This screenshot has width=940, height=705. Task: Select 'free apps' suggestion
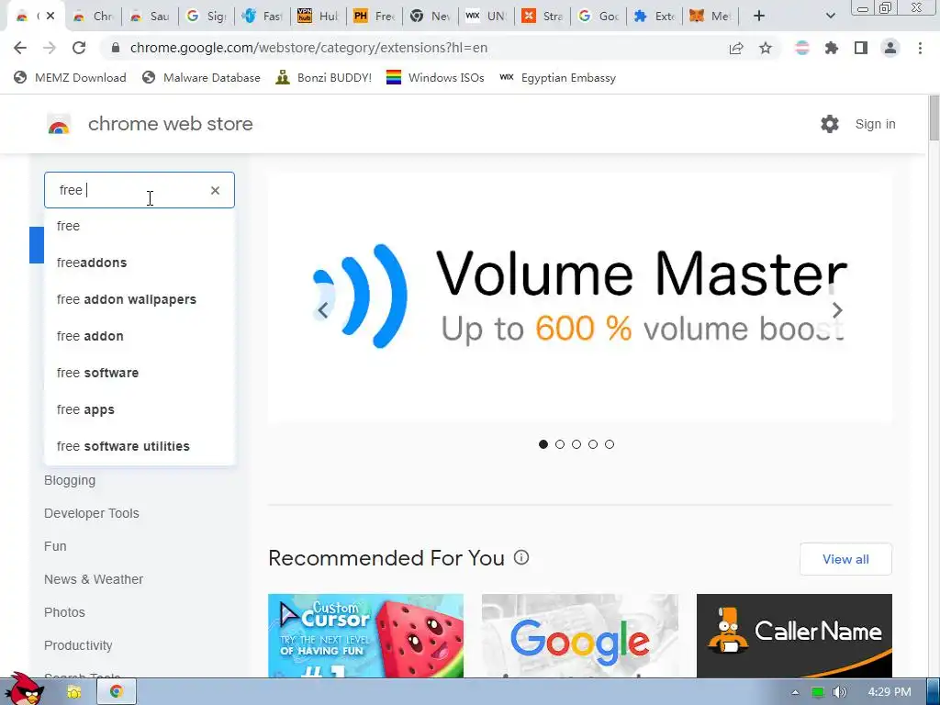tap(140, 409)
